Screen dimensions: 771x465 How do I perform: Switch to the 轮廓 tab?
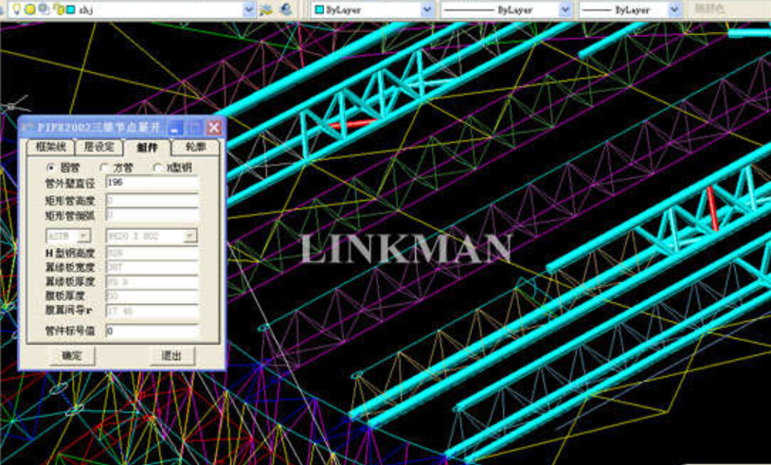[x=196, y=147]
